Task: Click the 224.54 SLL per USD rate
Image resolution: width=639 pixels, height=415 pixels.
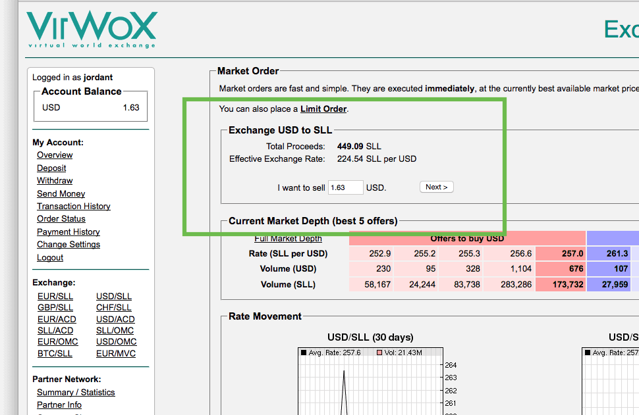Action: click(377, 159)
